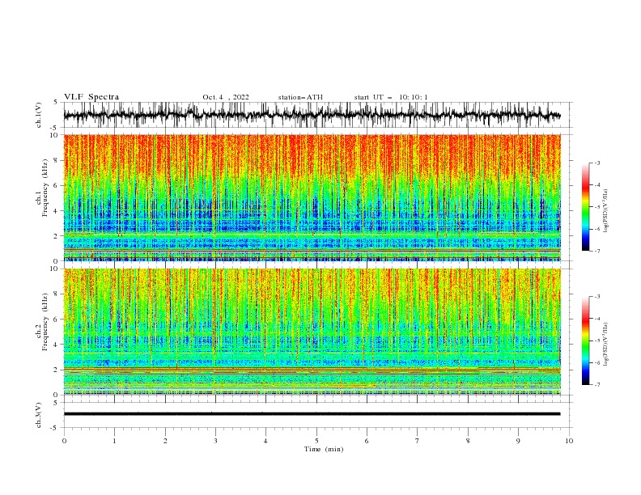Viewport: 641px width, 495px height.
Task: Click time axis tick label "5"
Action: pos(316,441)
